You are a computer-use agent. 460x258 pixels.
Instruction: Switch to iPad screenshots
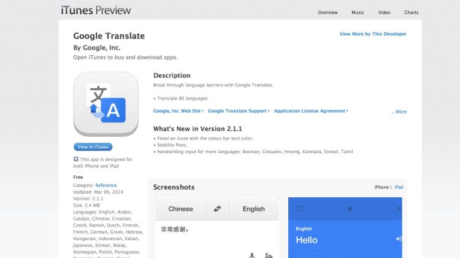tap(399, 187)
